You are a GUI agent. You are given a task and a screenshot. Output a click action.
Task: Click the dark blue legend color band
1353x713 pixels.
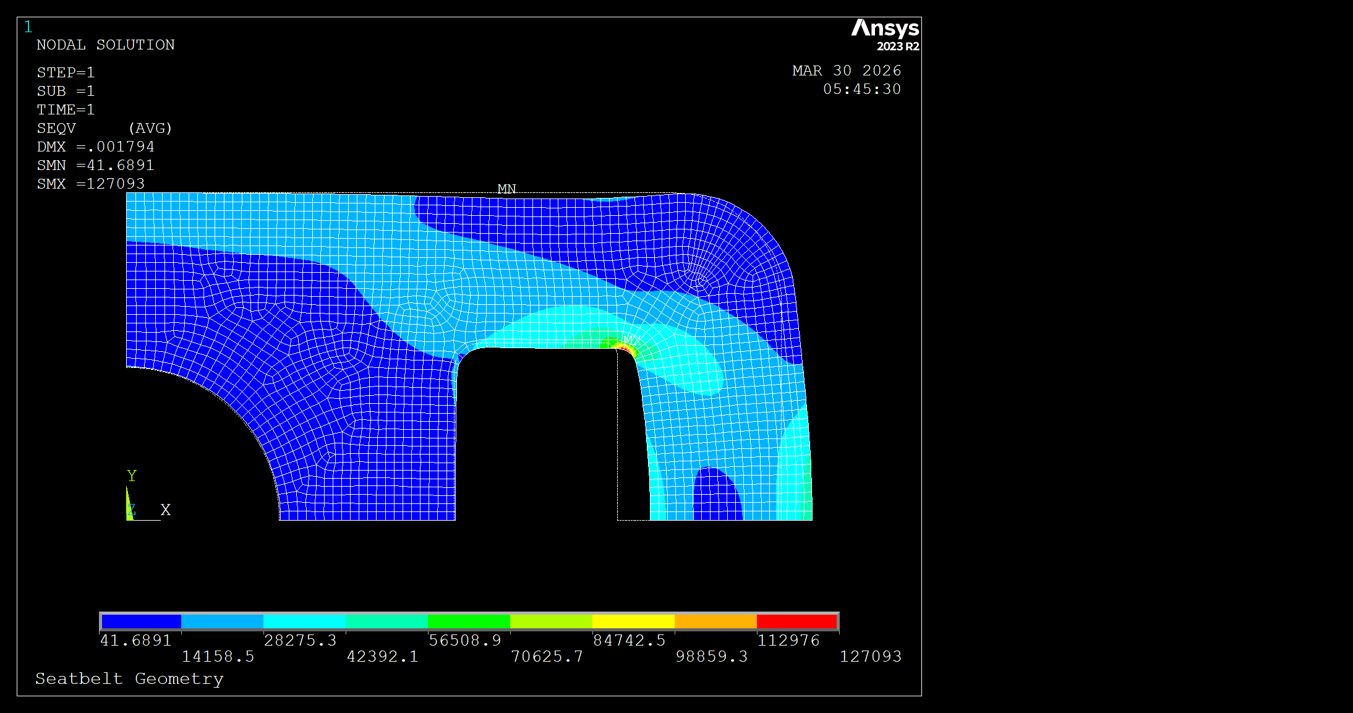(141, 621)
